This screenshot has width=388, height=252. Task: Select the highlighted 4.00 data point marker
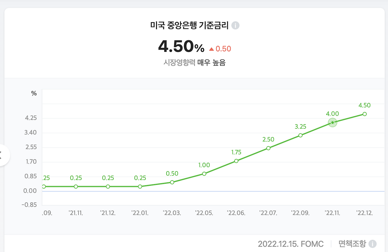[332, 122]
